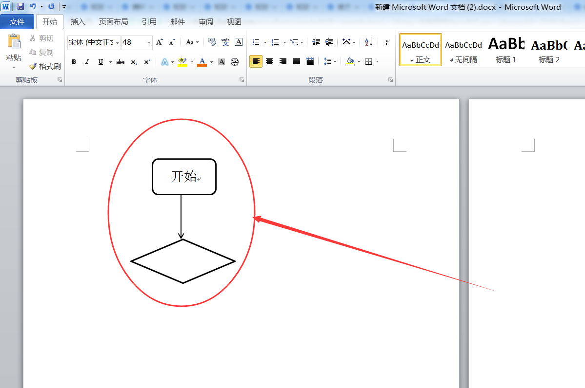This screenshot has height=388, width=585.
Task: Open the font name dropdown
Action: 117,43
